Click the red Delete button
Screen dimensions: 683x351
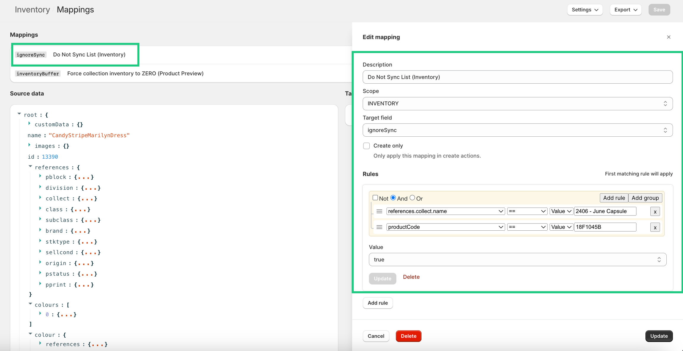point(408,336)
